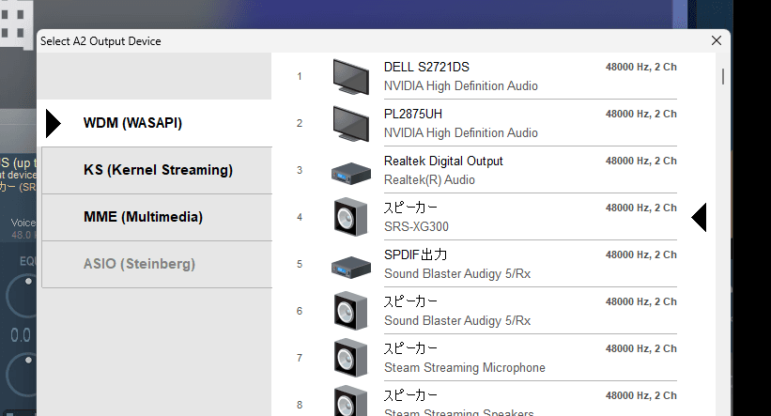Click the device list scrollbar thumb
Viewport: 771px width, 416px height.
click(723, 77)
